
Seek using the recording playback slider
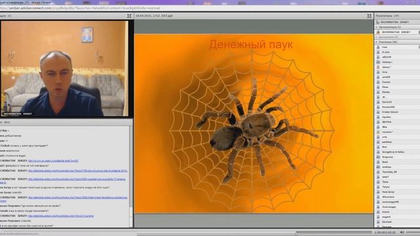(x=296, y=233)
